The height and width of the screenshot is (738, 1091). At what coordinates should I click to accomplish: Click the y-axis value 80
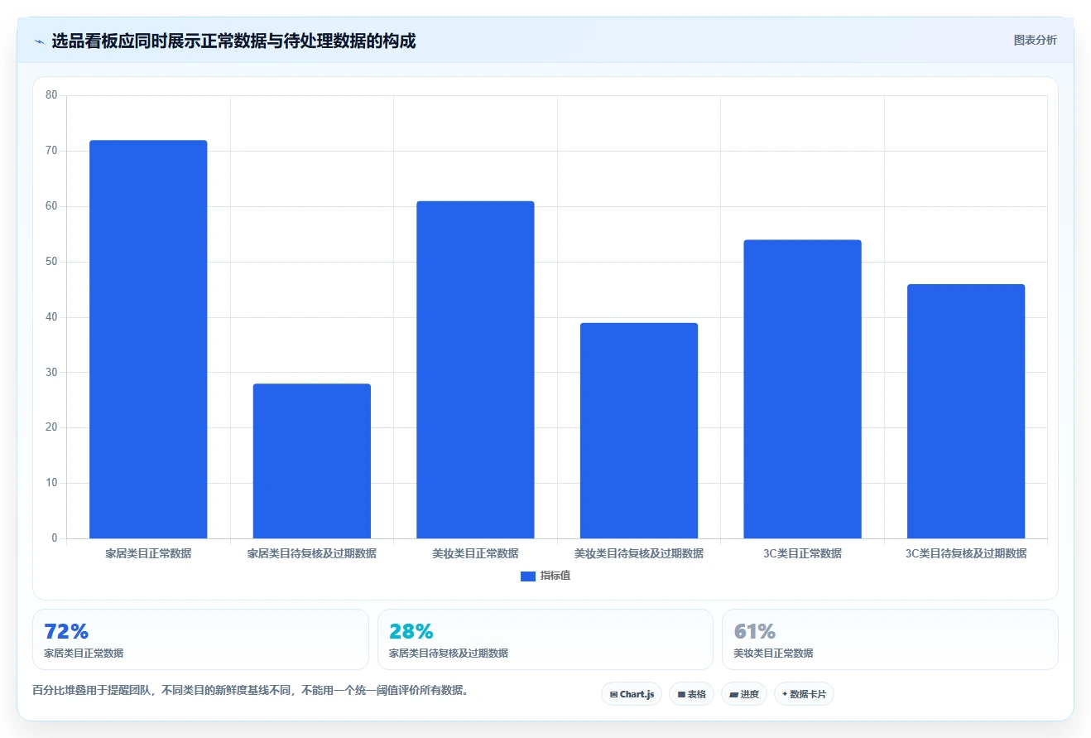pyautogui.click(x=51, y=95)
